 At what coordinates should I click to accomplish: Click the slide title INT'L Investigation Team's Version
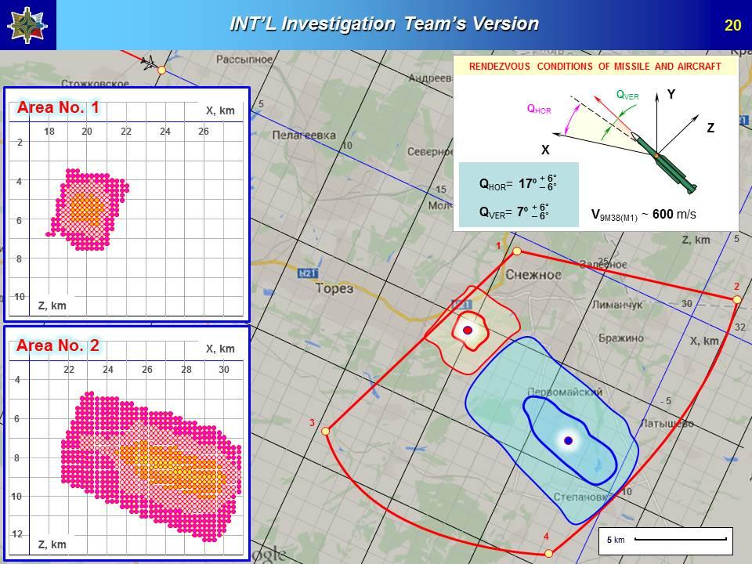click(x=384, y=23)
